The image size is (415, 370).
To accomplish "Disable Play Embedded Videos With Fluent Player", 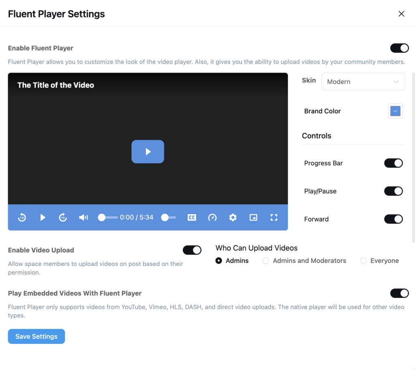I will [400, 293].
